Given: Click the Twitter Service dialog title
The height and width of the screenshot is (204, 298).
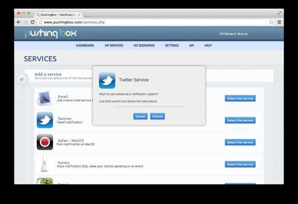Looking at the screenshot, I should click(x=134, y=80).
